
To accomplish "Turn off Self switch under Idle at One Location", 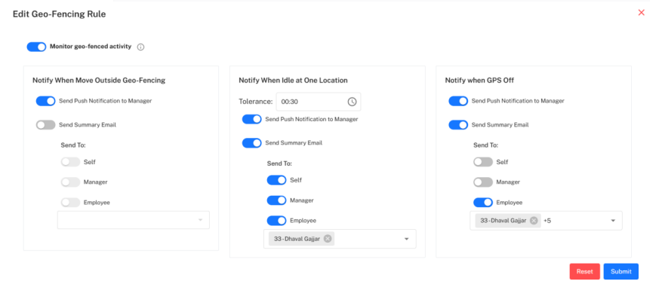I will click(x=276, y=180).
